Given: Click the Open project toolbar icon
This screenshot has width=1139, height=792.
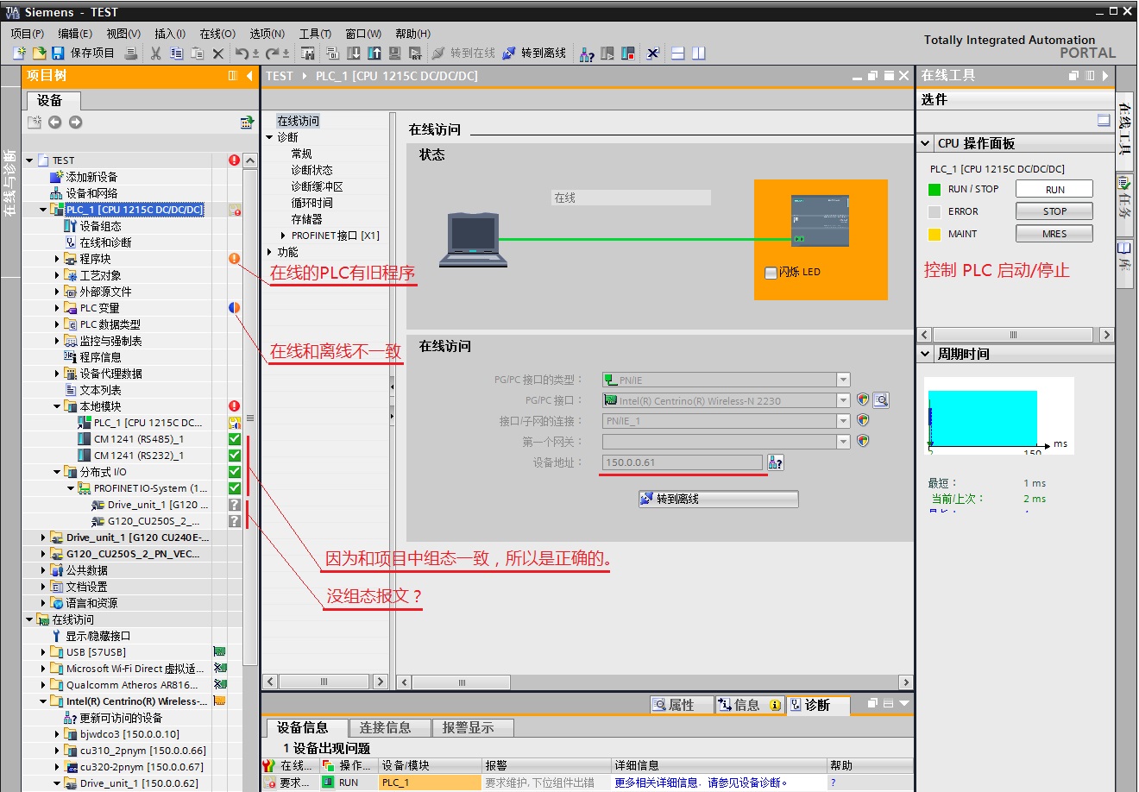Looking at the screenshot, I should tap(39, 53).
